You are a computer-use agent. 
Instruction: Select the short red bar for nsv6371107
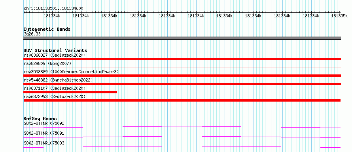[x=70, y=92]
